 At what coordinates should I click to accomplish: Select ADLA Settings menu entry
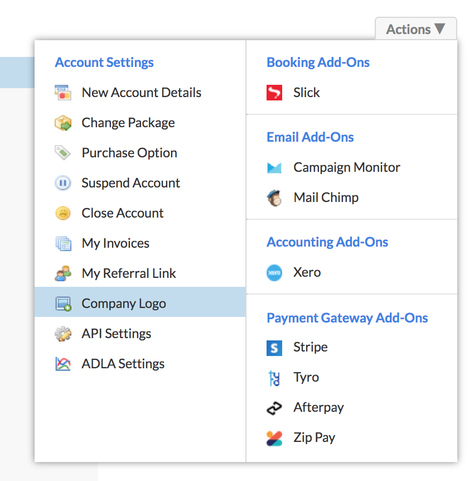coord(140,364)
